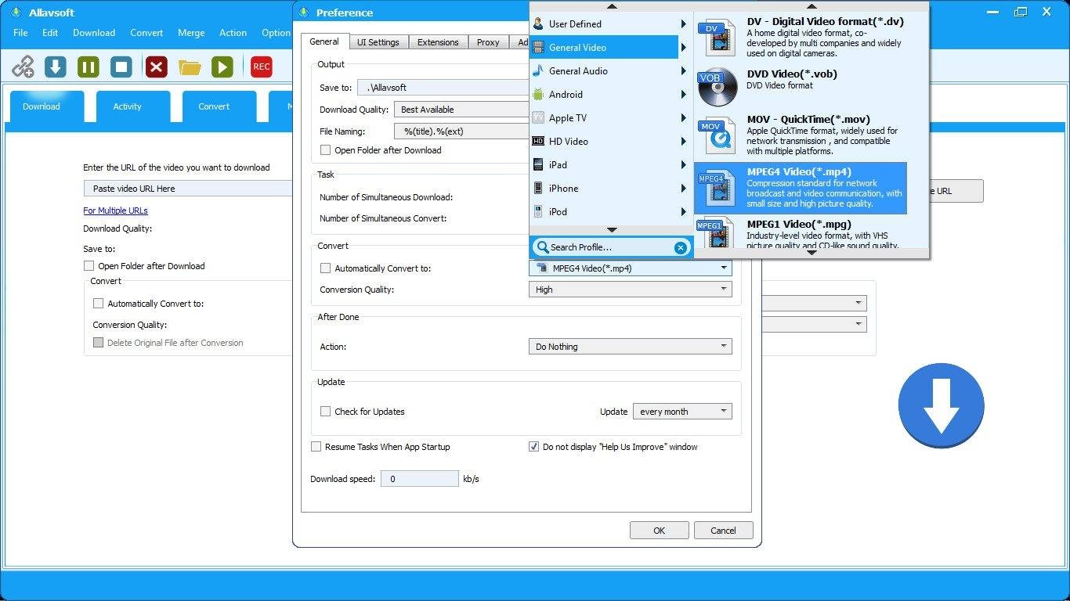1070x601 pixels.
Task: Start download with blue arrow toolbar icon
Action: pos(55,67)
